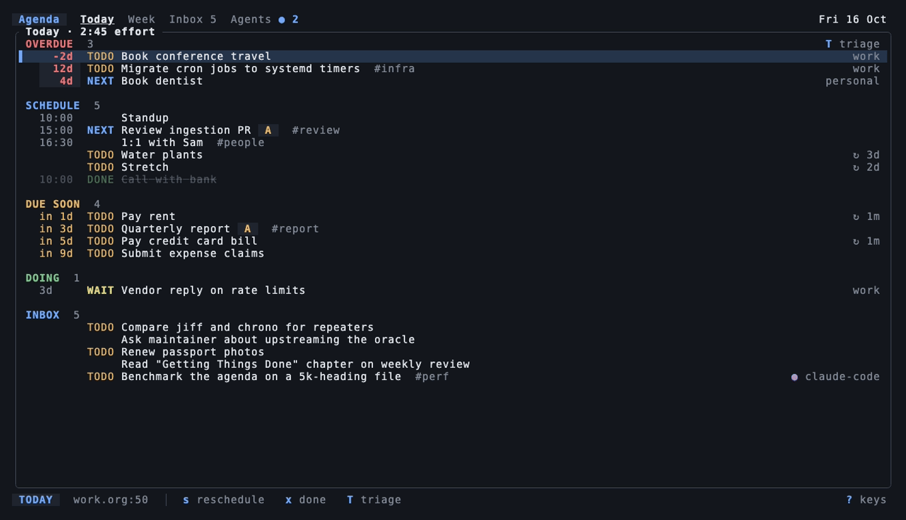Select Vendor reply on rate limits
This screenshot has width=906, height=520.
[453, 291]
